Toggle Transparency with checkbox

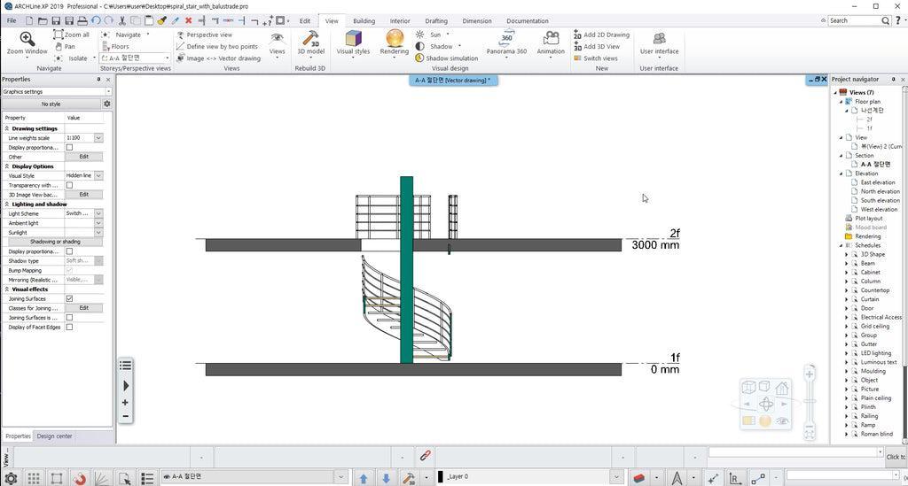coord(69,186)
